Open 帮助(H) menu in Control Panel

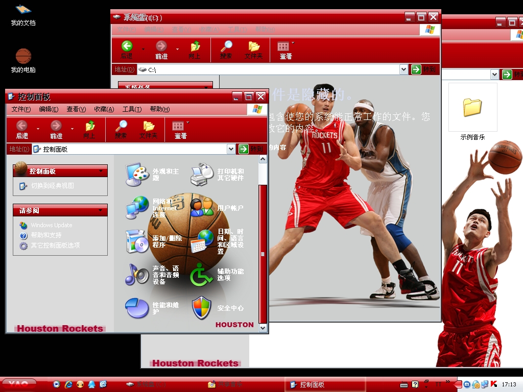click(160, 109)
